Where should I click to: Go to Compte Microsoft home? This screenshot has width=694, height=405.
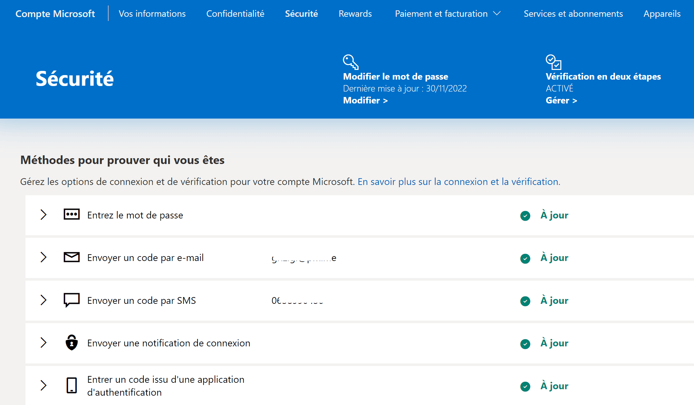[55, 14]
